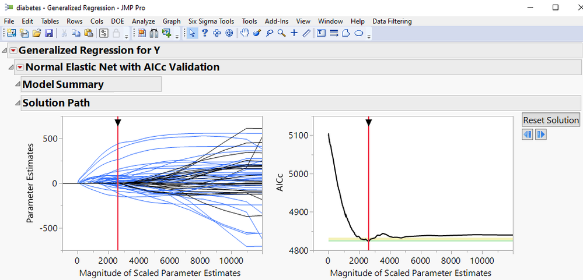Click the Copy icon
The width and height of the screenshot is (583, 280).
point(76,33)
